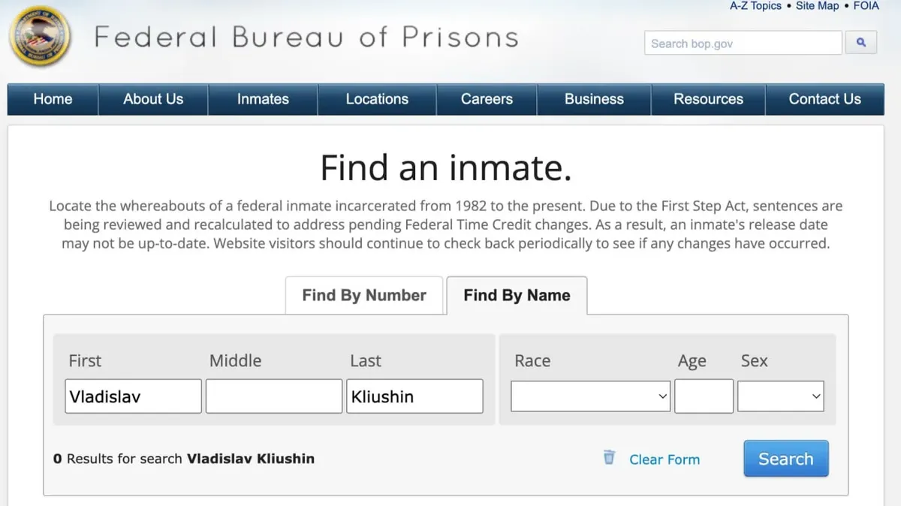Open the A-Z Topics link
Viewport: 901px width, 506px height.
coord(755,6)
